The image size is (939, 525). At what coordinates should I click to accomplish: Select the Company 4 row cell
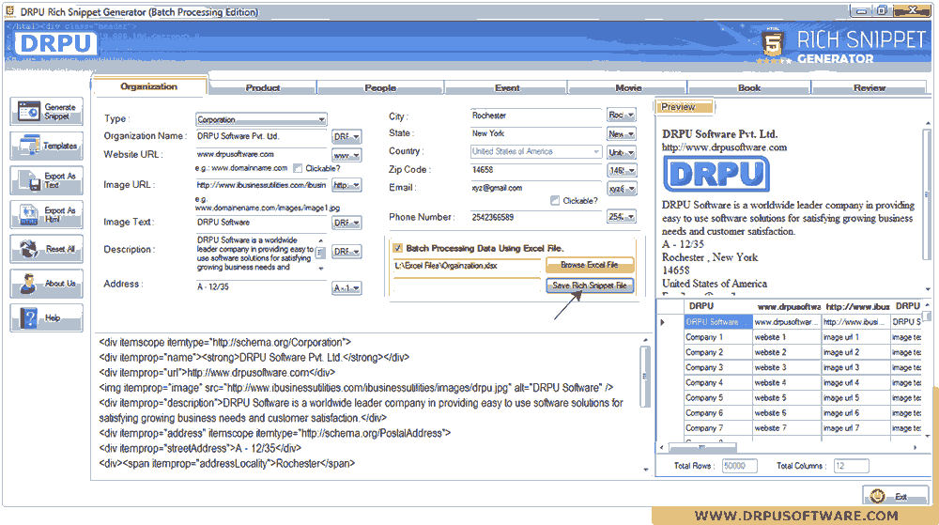[718, 382]
